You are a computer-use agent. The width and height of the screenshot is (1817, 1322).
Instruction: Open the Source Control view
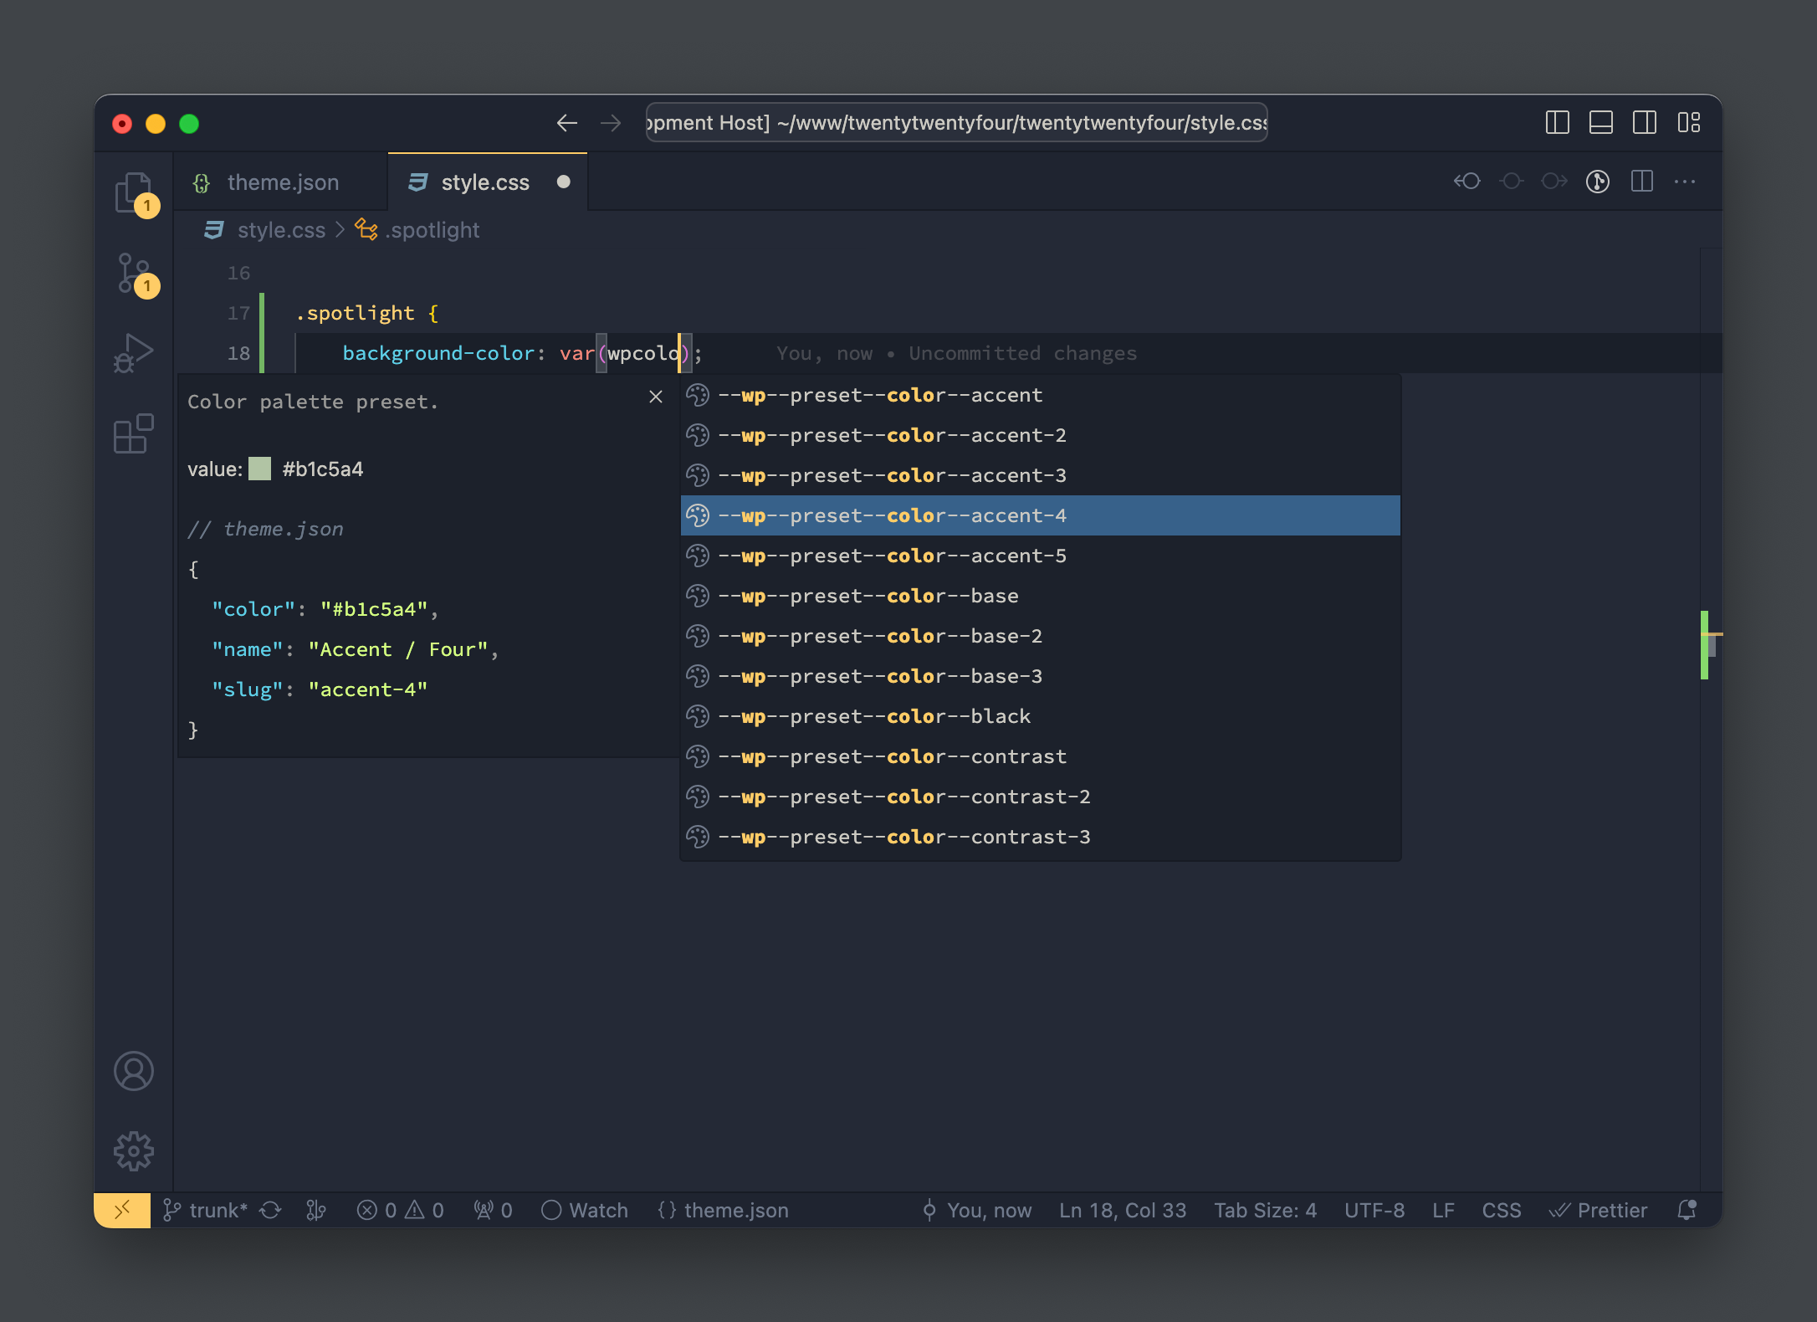click(x=133, y=274)
